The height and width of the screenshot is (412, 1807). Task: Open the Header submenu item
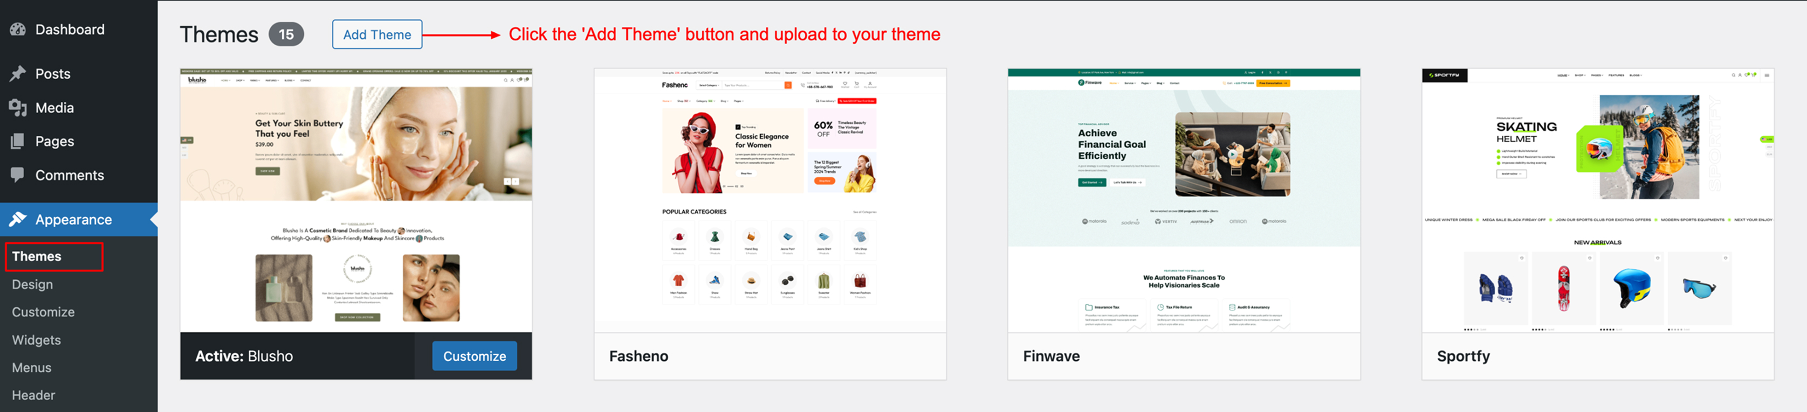[x=33, y=395]
